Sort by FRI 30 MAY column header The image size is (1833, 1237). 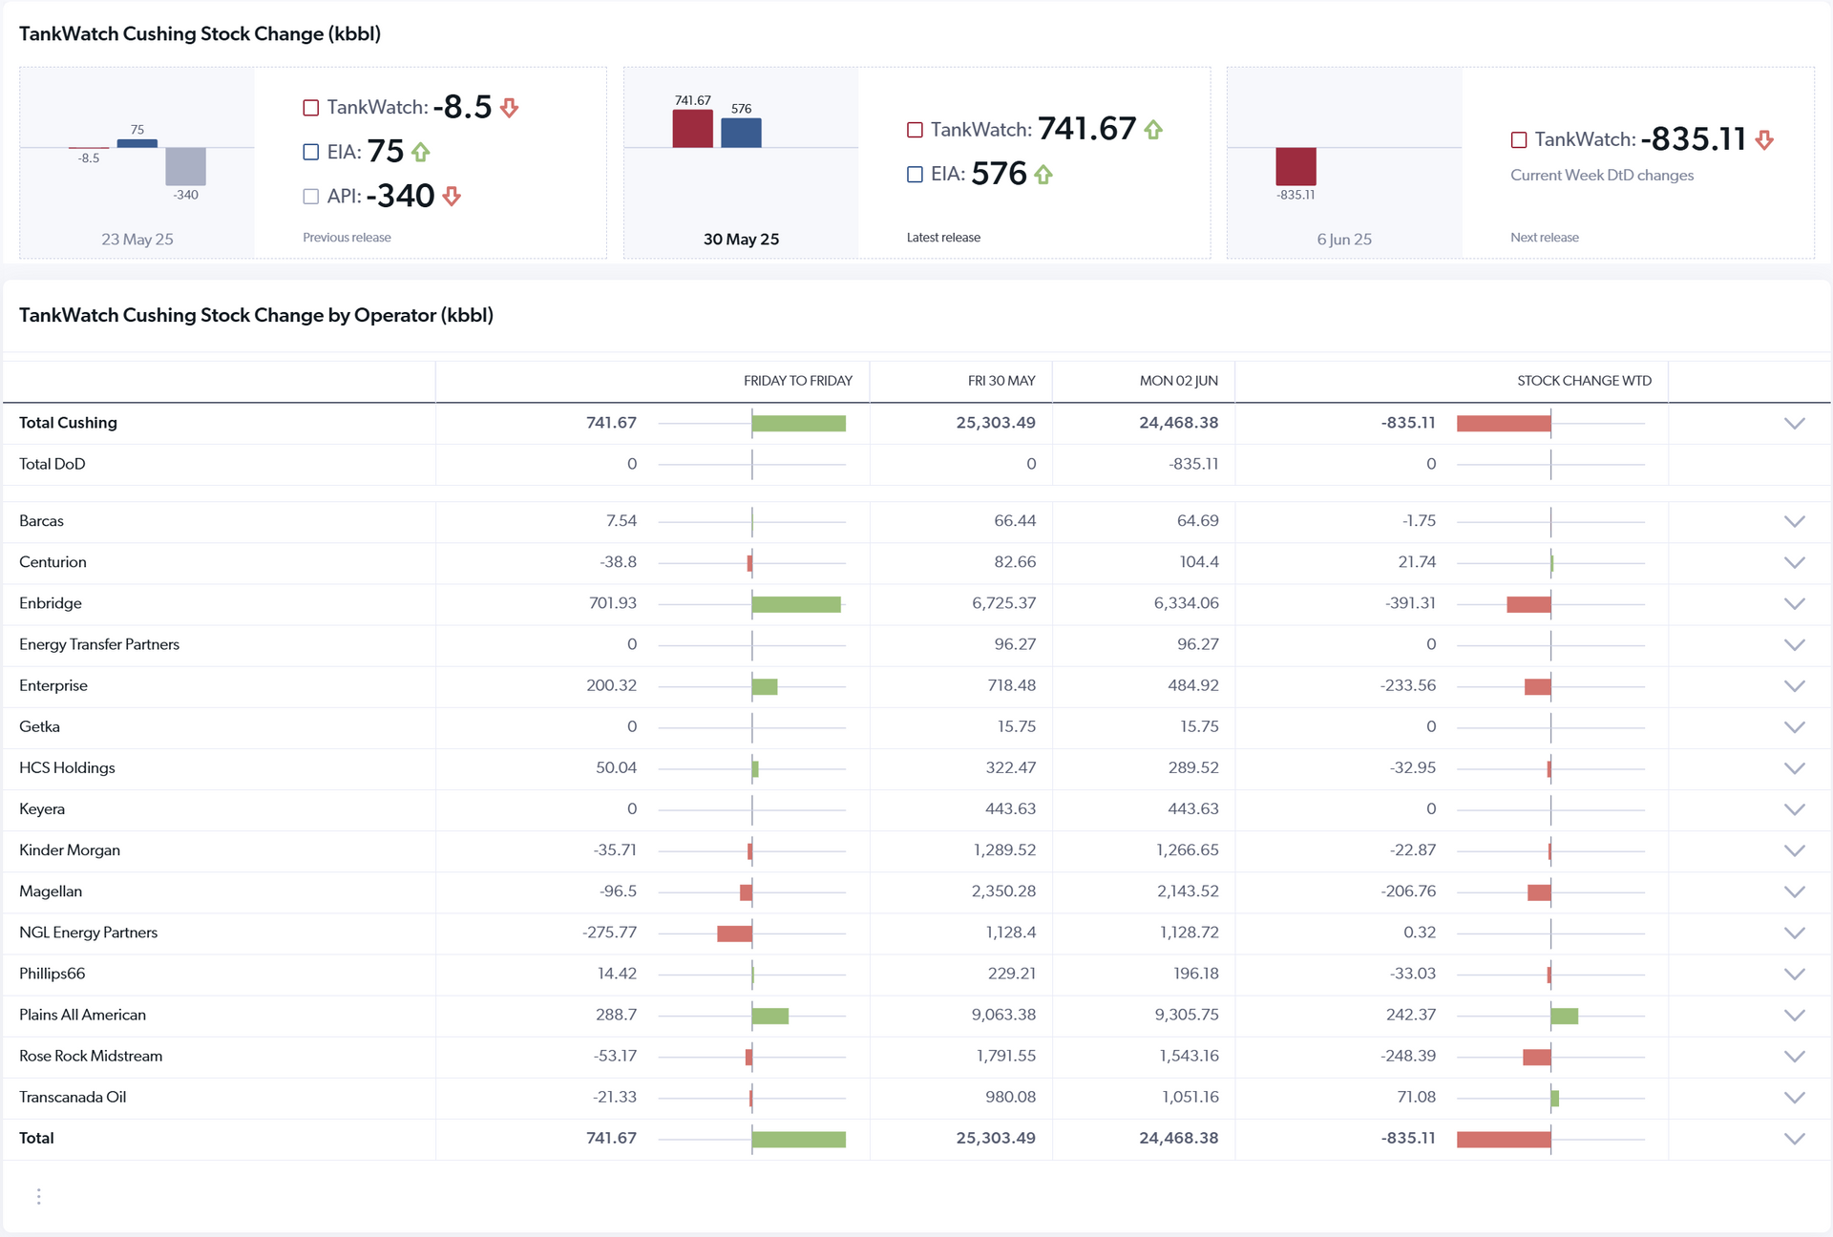pos(1001,381)
